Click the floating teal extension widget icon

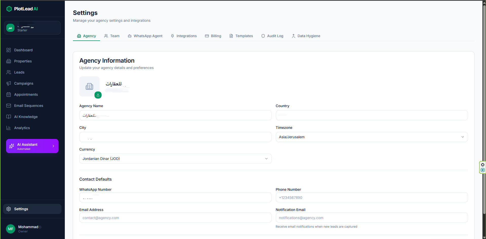point(483,170)
